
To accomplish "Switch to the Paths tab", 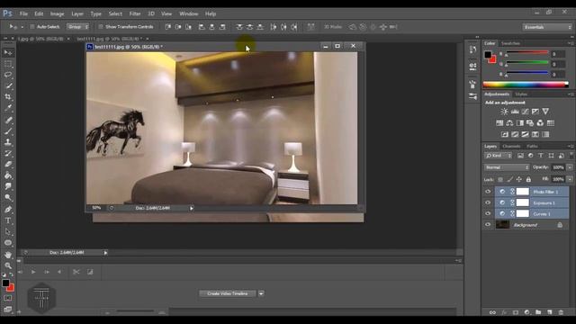I will (532, 146).
